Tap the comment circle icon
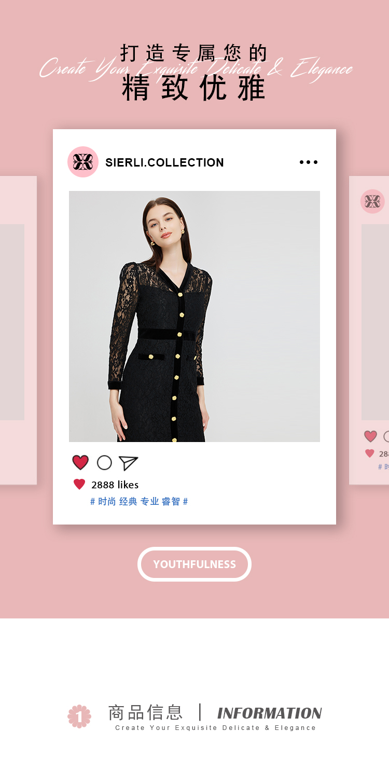This screenshot has height=758, width=389. click(104, 463)
